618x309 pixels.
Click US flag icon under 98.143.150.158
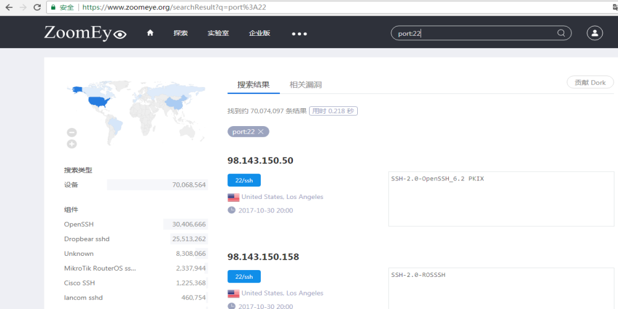234,294
